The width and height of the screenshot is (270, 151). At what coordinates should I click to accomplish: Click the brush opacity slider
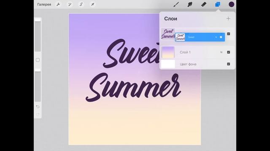(38, 85)
